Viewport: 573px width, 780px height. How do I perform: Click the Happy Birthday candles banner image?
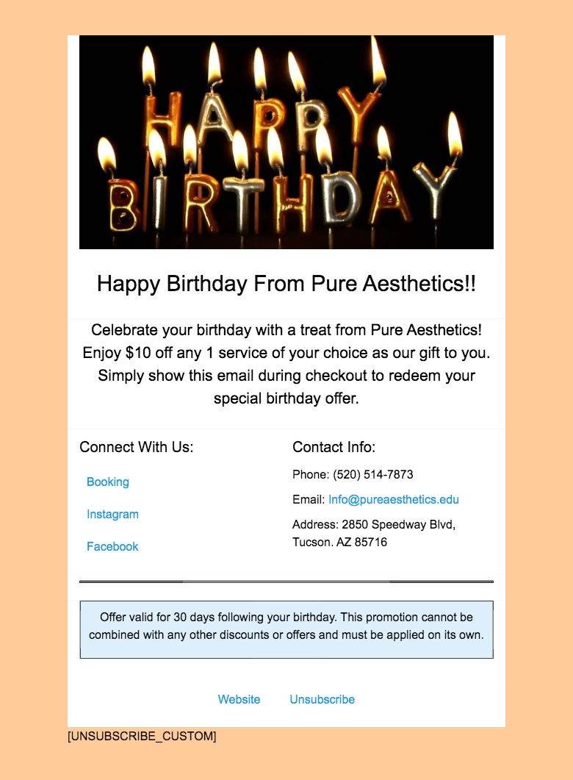pos(286,142)
